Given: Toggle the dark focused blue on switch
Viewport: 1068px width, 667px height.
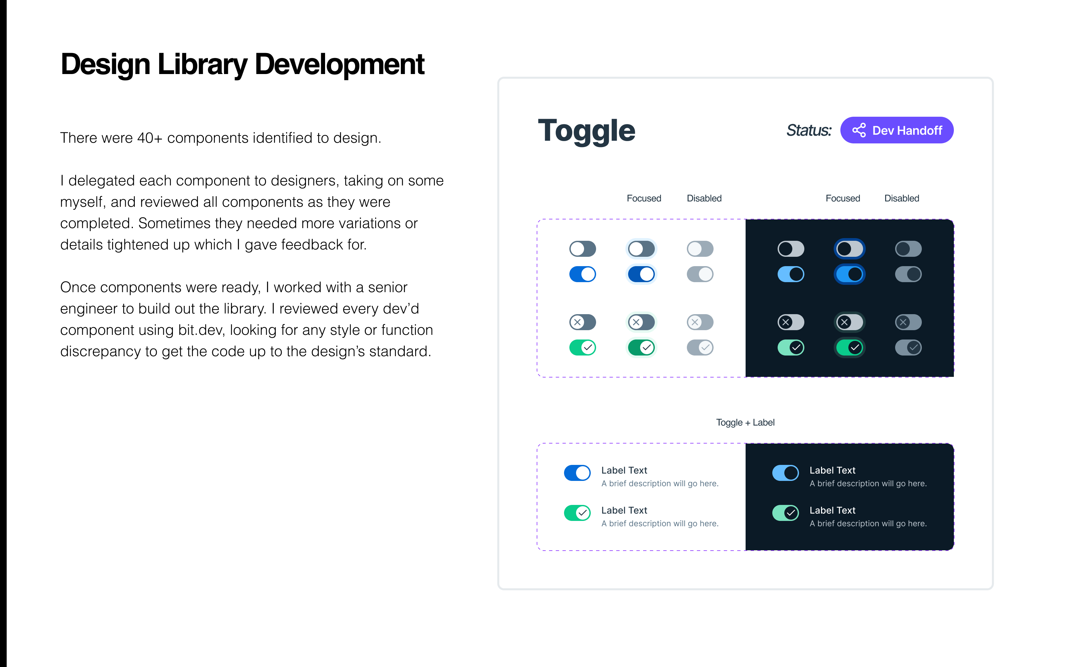Looking at the screenshot, I should 849,274.
